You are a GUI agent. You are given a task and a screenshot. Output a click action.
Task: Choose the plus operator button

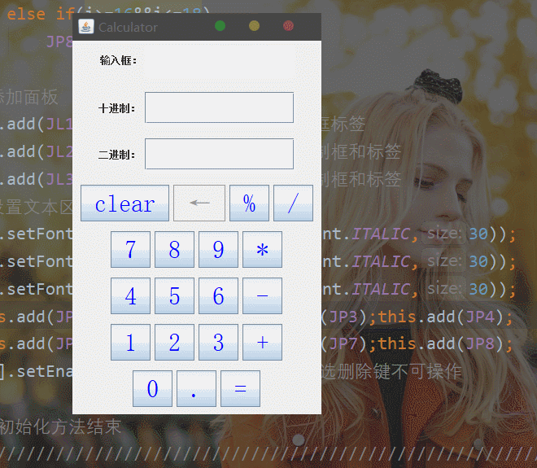(262, 343)
